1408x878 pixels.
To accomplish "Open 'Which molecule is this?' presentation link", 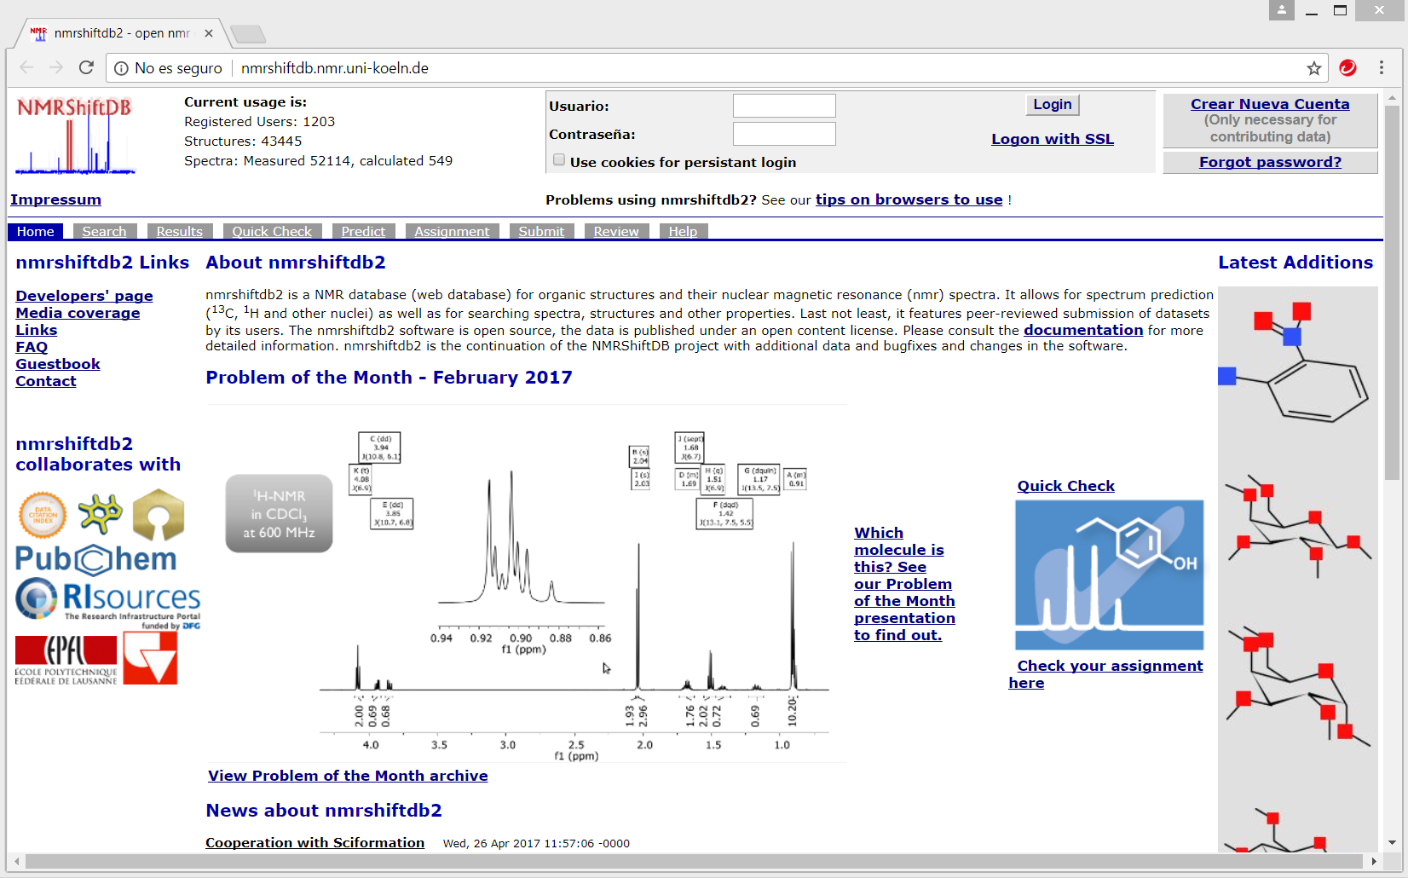I will [x=904, y=584].
